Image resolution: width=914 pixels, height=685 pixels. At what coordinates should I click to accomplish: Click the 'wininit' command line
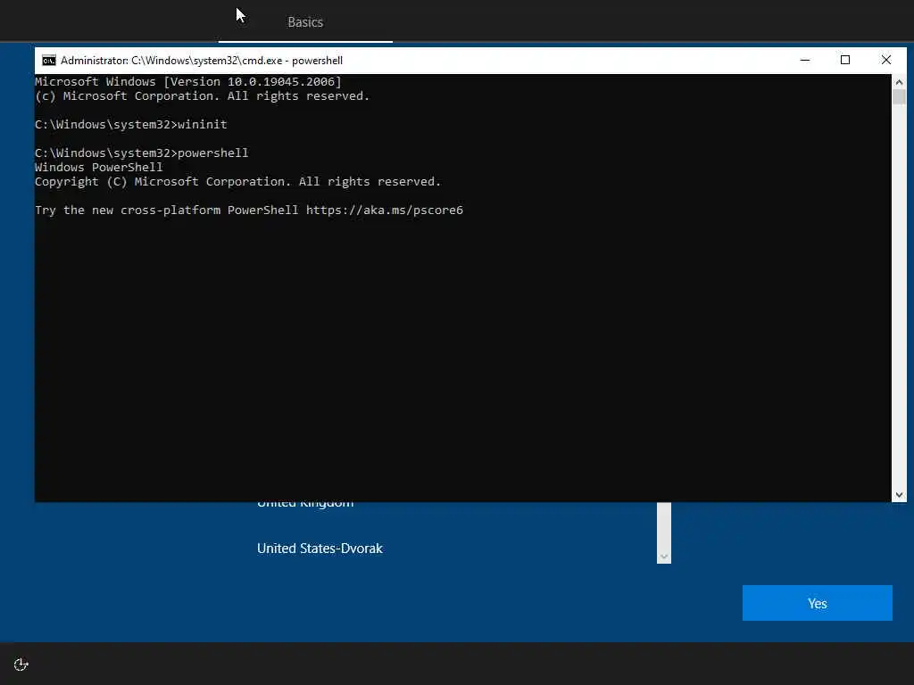(130, 124)
